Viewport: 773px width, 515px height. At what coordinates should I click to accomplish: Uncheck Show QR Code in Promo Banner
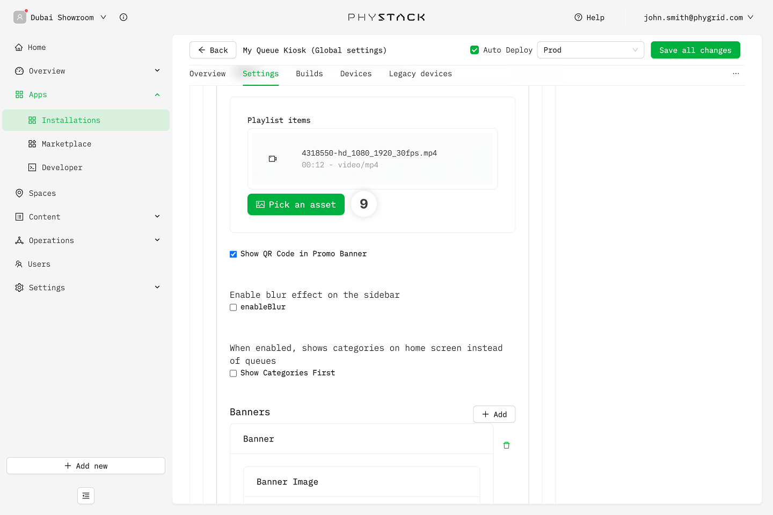[234, 254]
